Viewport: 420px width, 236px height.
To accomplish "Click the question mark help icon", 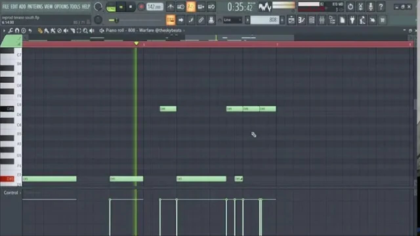I will tap(381, 7).
